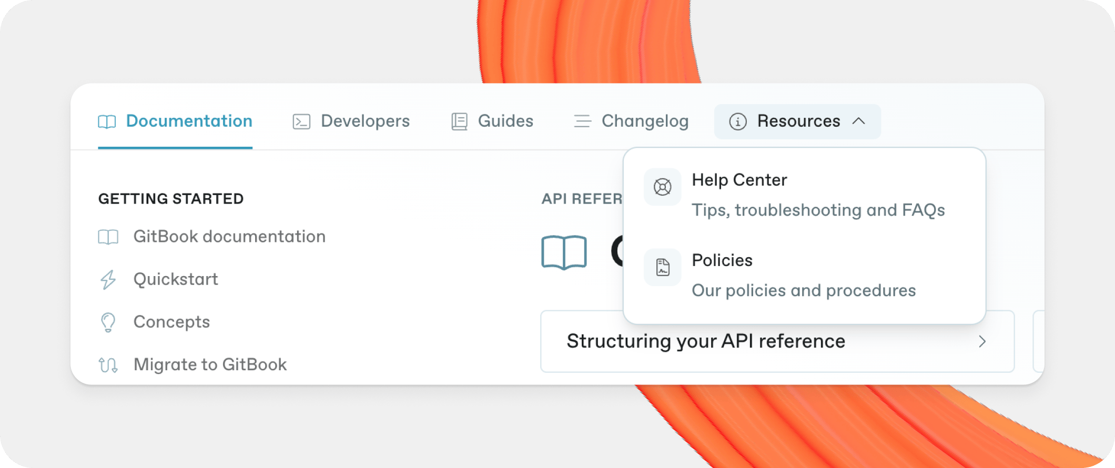Click the Migrate to GitBook arrows icon
The width and height of the screenshot is (1115, 468).
[x=108, y=365]
